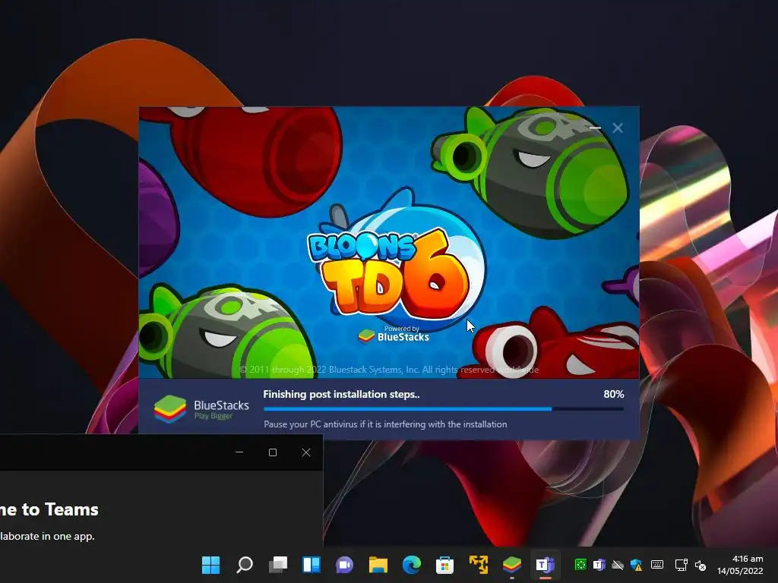
Task: Click the Powered by BlueStacks logo
Action: click(394, 334)
